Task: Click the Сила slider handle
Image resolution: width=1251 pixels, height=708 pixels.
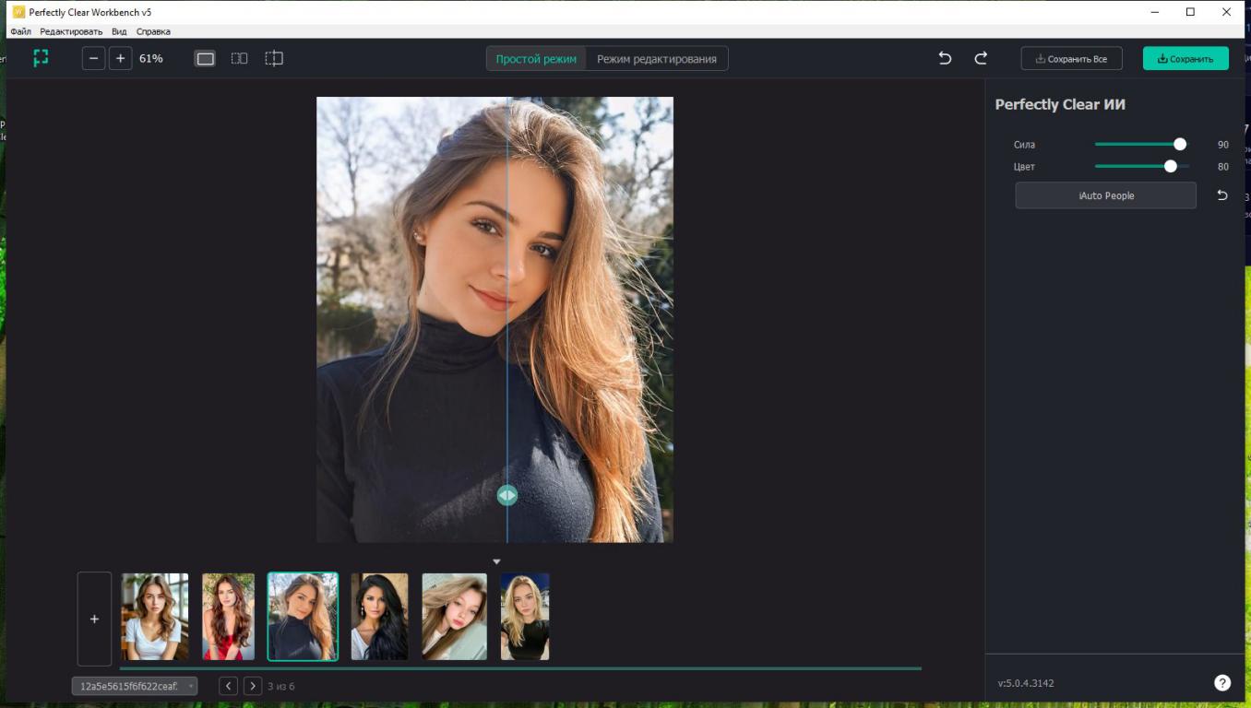Action: point(1179,145)
